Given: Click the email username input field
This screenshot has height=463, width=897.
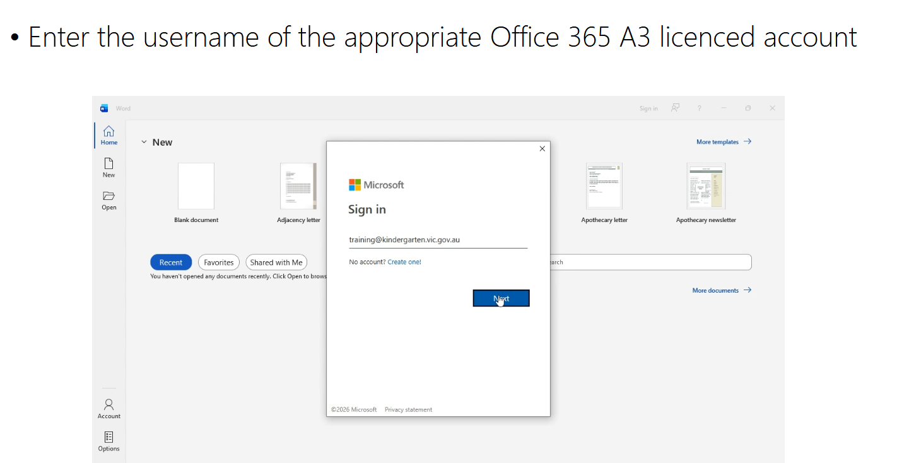Looking at the screenshot, I should [438, 240].
